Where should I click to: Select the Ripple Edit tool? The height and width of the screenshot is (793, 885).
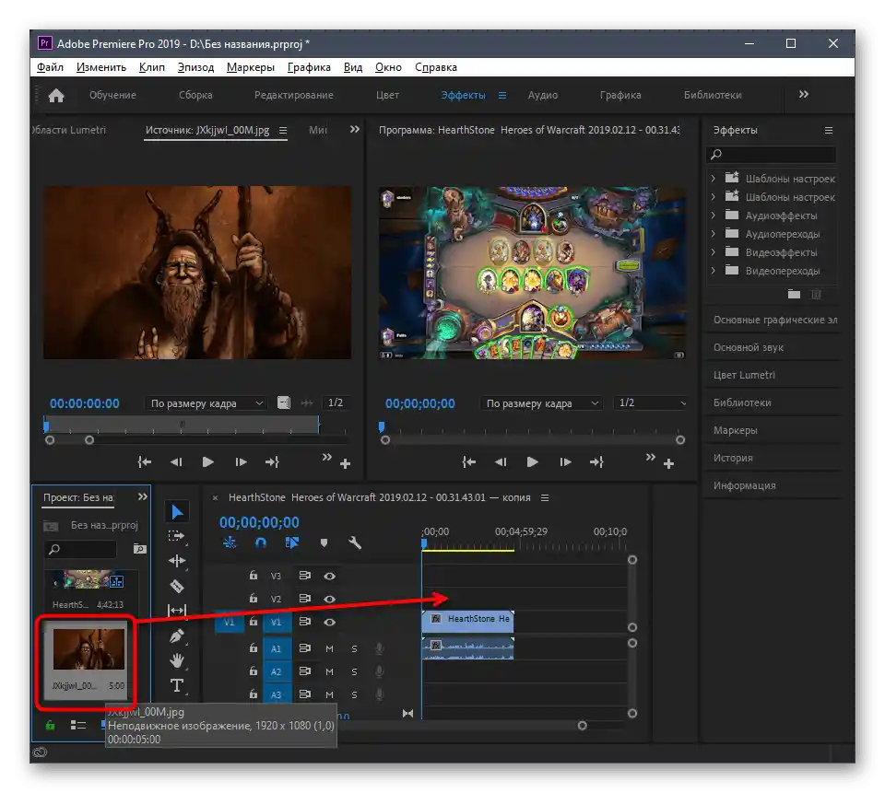[x=177, y=561]
